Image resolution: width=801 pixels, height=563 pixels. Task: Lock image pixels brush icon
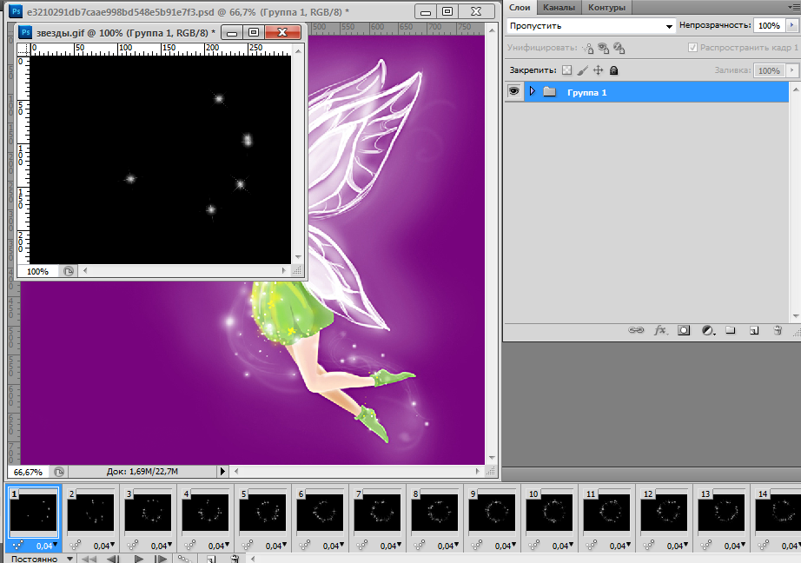click(x=582, y=70)
